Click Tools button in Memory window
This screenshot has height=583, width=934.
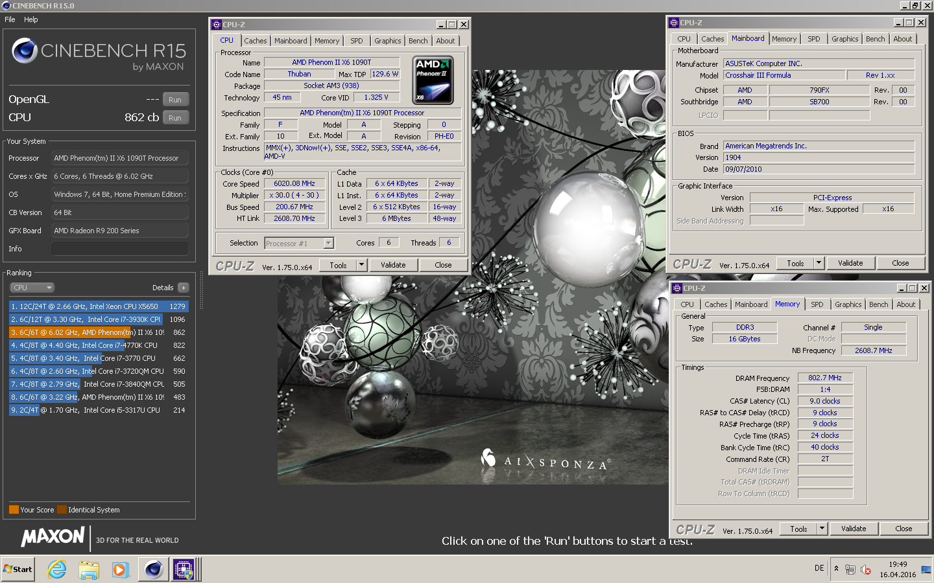coord(799,529)
